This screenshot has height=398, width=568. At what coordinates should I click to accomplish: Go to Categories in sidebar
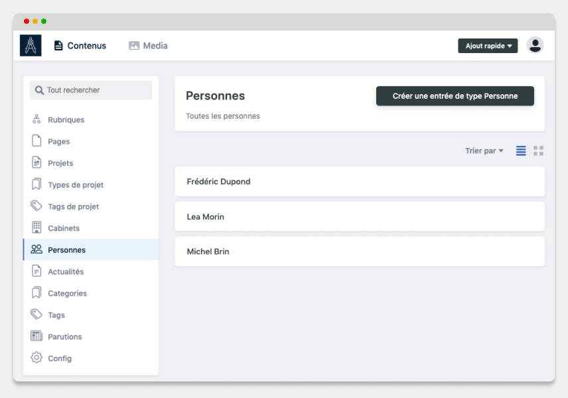pos(91,293)
